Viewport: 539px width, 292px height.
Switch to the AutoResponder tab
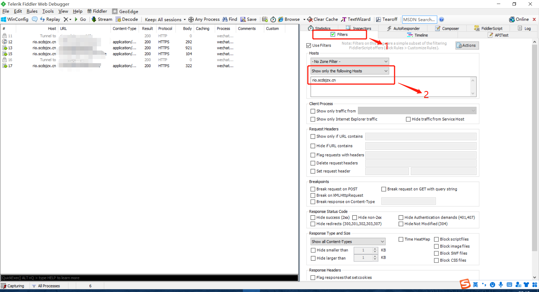[403, 28]
